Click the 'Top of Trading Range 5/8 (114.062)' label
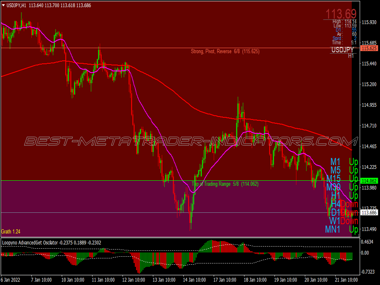The image size is (380, 285). [x=225, y=184]
